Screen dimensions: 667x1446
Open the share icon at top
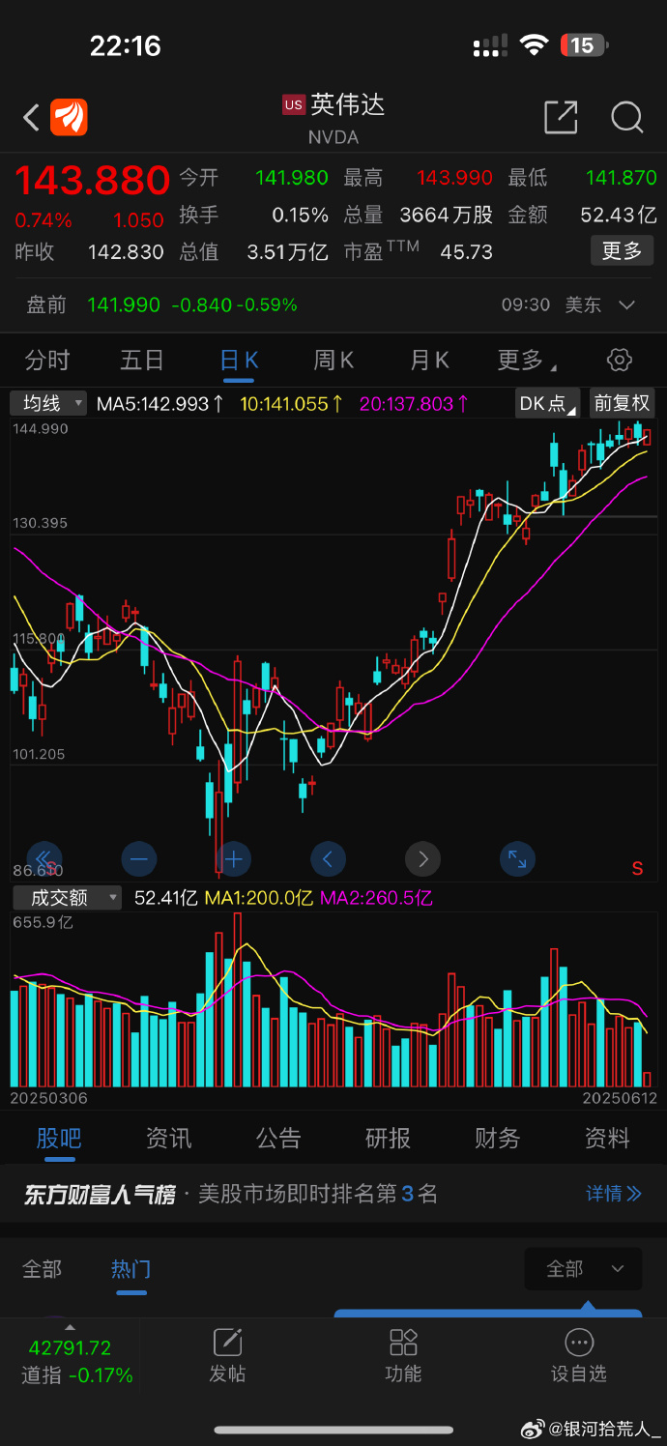click(x=561, y=118)
